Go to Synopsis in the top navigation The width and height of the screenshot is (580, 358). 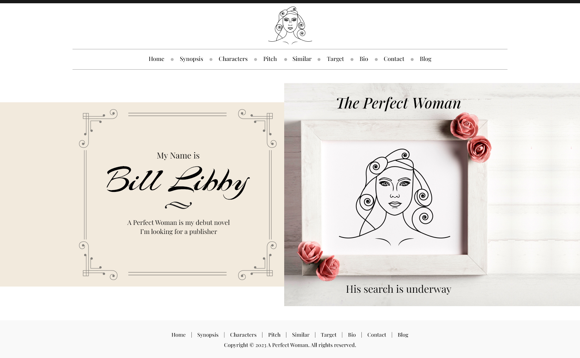click(191, 59)
